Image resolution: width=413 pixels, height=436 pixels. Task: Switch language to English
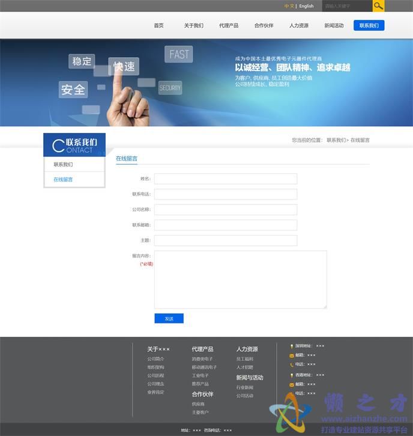(x=306, y=6)
